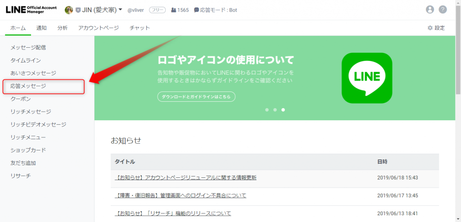This screenshot has width=461, height=222.
Task: Click the @vliver account ID
Action: point(136,10)
